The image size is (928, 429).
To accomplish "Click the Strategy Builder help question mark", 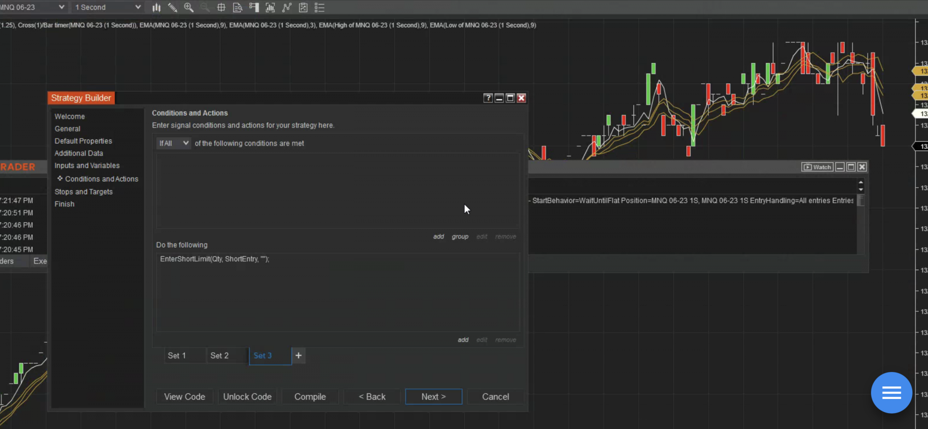I will [x=488, y=98].
